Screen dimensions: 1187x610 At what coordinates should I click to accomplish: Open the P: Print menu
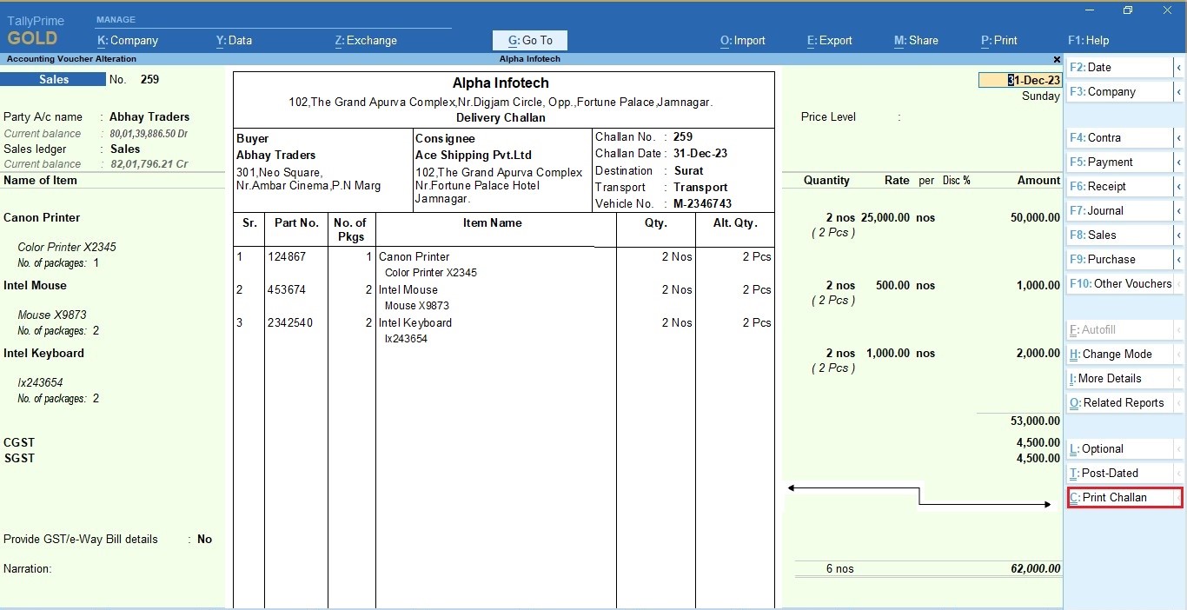(x=998, y=40)
